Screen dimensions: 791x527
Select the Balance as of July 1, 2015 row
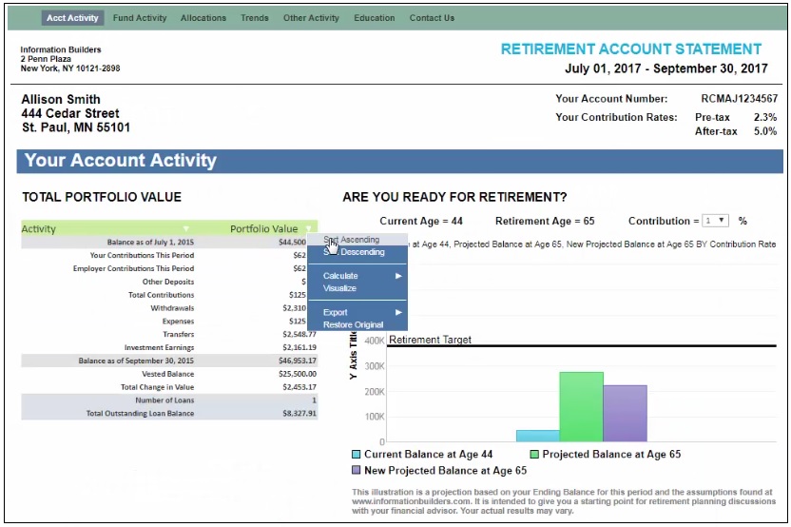[x=169, y=243]
